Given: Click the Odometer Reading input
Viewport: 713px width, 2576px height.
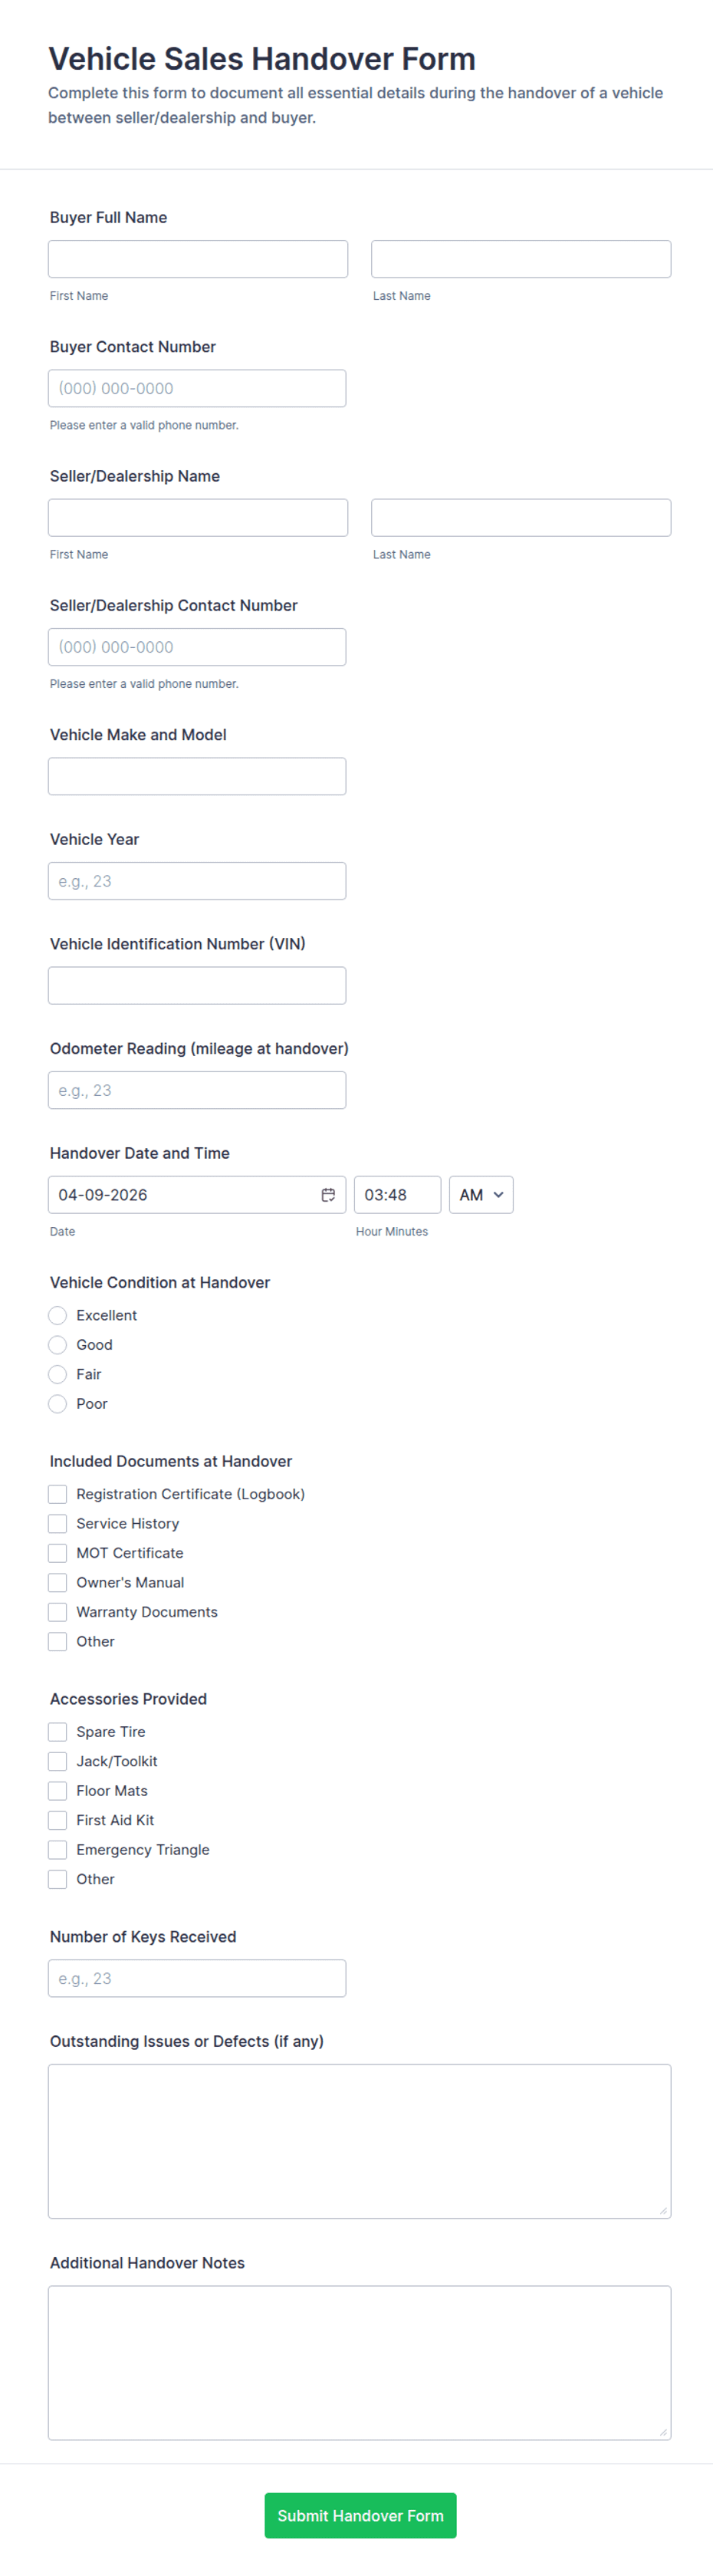Looking at the screenshot, I should coord(197,1090).
